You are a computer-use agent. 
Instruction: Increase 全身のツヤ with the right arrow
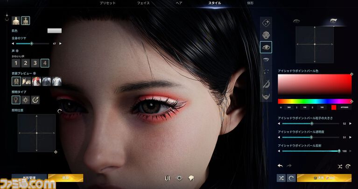tap(60, 43)
